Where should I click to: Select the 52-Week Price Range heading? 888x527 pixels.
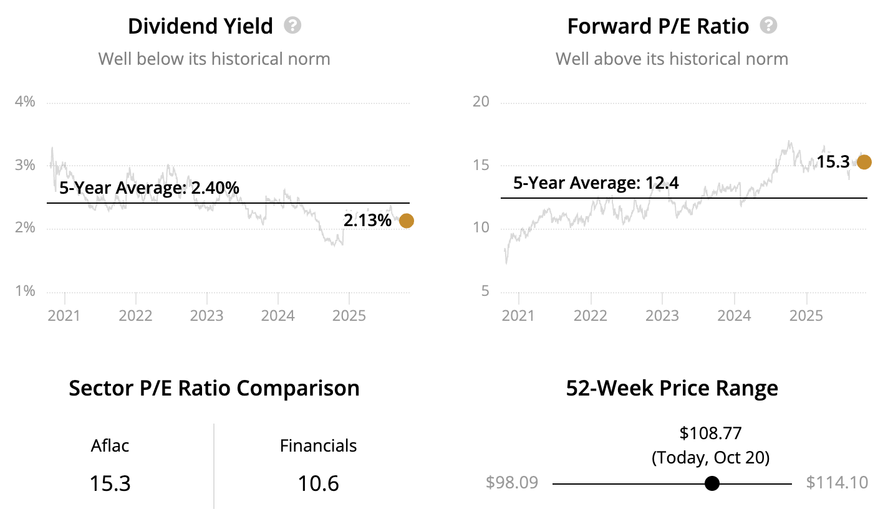click(672, 388)
